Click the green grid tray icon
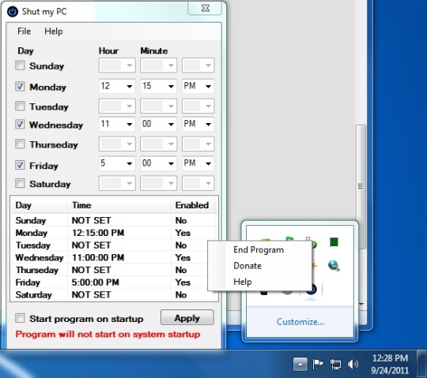427x378 pixels. [334, 241]
